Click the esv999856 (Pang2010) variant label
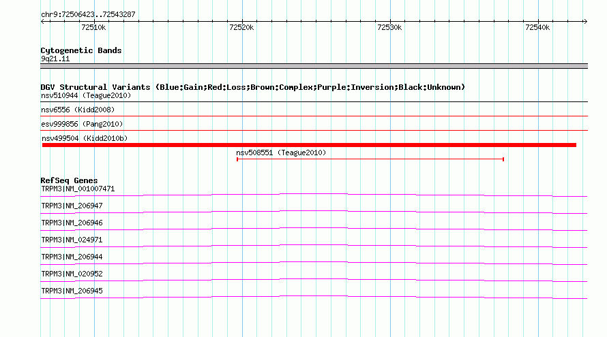The image size is (607, 337). [x=82, y=124]
